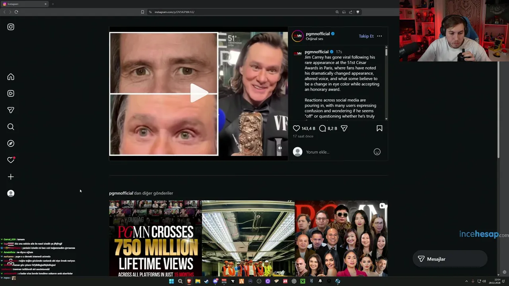Open the sidebar direct messages icon
The image size is (509, 286).
pos(11,110)
